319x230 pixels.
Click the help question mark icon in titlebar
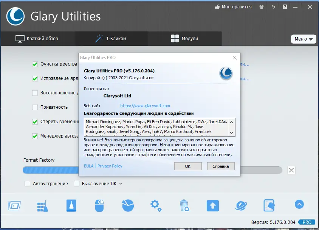[x=285, y=6]
